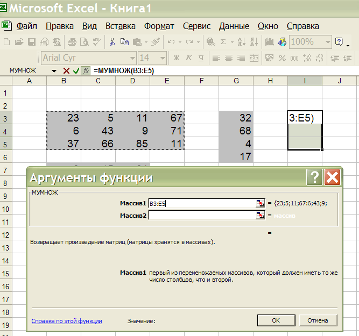Screen dimensions: 359x336
Task: Click the Redo arrow icon
Action: click(189, 42)
